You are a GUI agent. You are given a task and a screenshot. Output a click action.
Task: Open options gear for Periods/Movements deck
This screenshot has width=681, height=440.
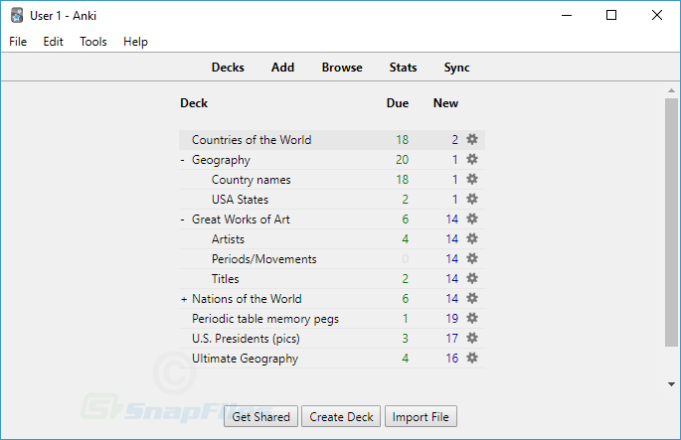pos(472,258)
